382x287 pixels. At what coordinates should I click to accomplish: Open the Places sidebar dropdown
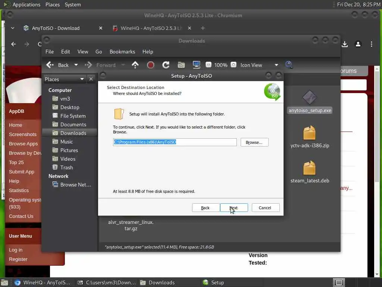tap(64, 79)
